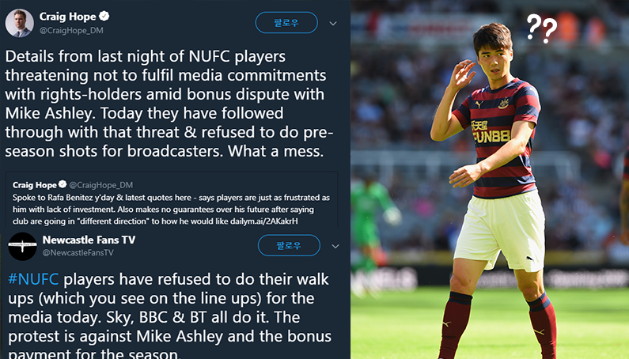The width and height of the screenshot is (629, 359).
Task: Click Craig Hope's verified badge icon
Action: (104, 17)
